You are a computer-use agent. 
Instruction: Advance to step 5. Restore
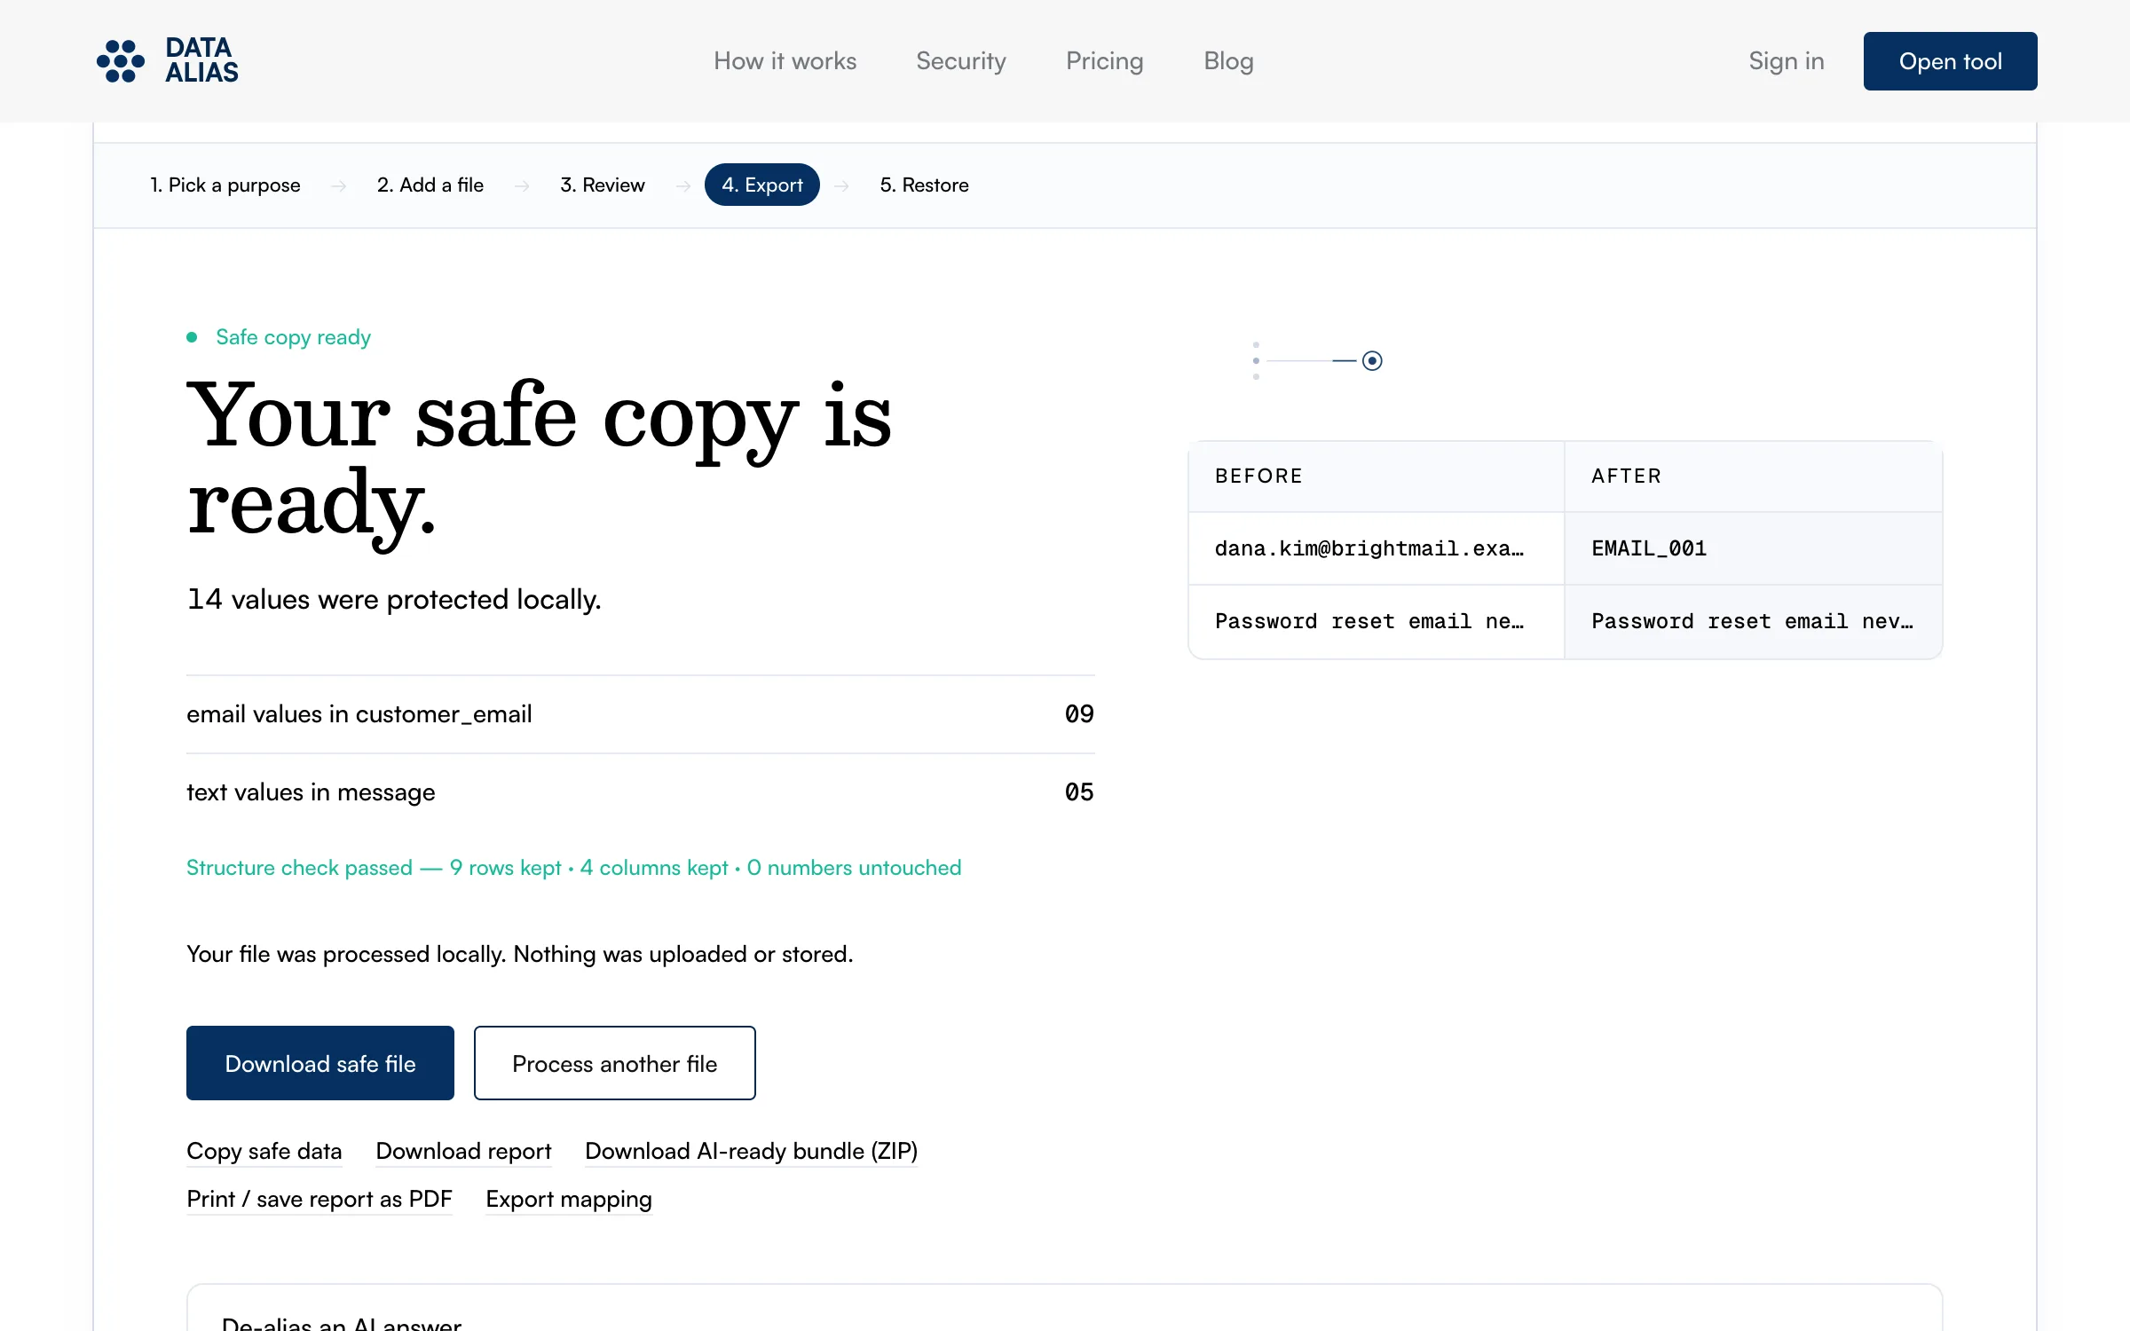924,185
